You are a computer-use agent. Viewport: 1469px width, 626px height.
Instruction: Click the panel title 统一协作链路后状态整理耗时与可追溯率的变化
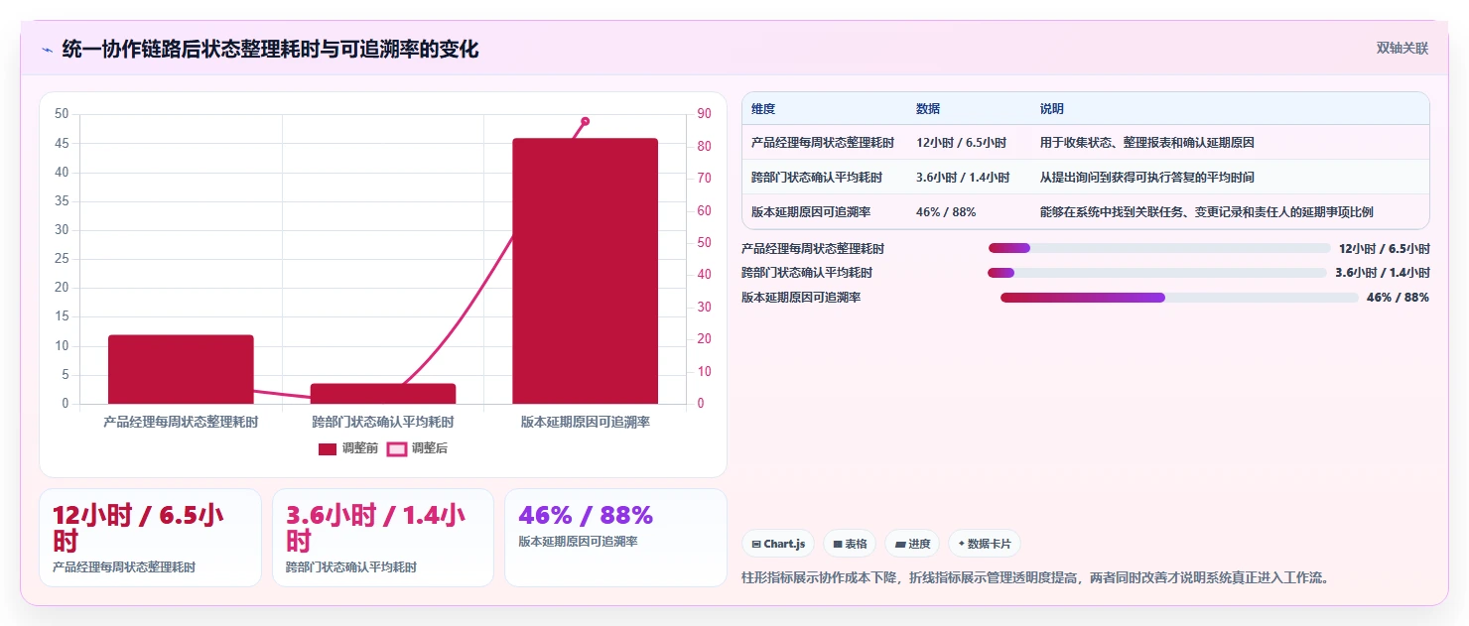click(x=270, y=49)
